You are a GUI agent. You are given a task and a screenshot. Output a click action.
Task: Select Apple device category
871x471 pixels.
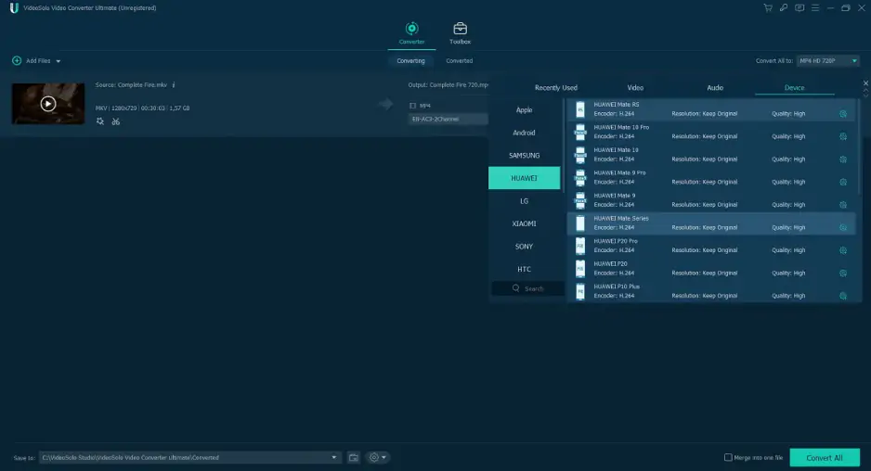(525, 109)
